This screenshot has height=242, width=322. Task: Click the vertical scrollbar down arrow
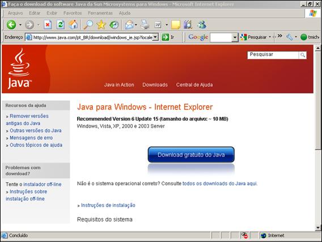point(318,227)
